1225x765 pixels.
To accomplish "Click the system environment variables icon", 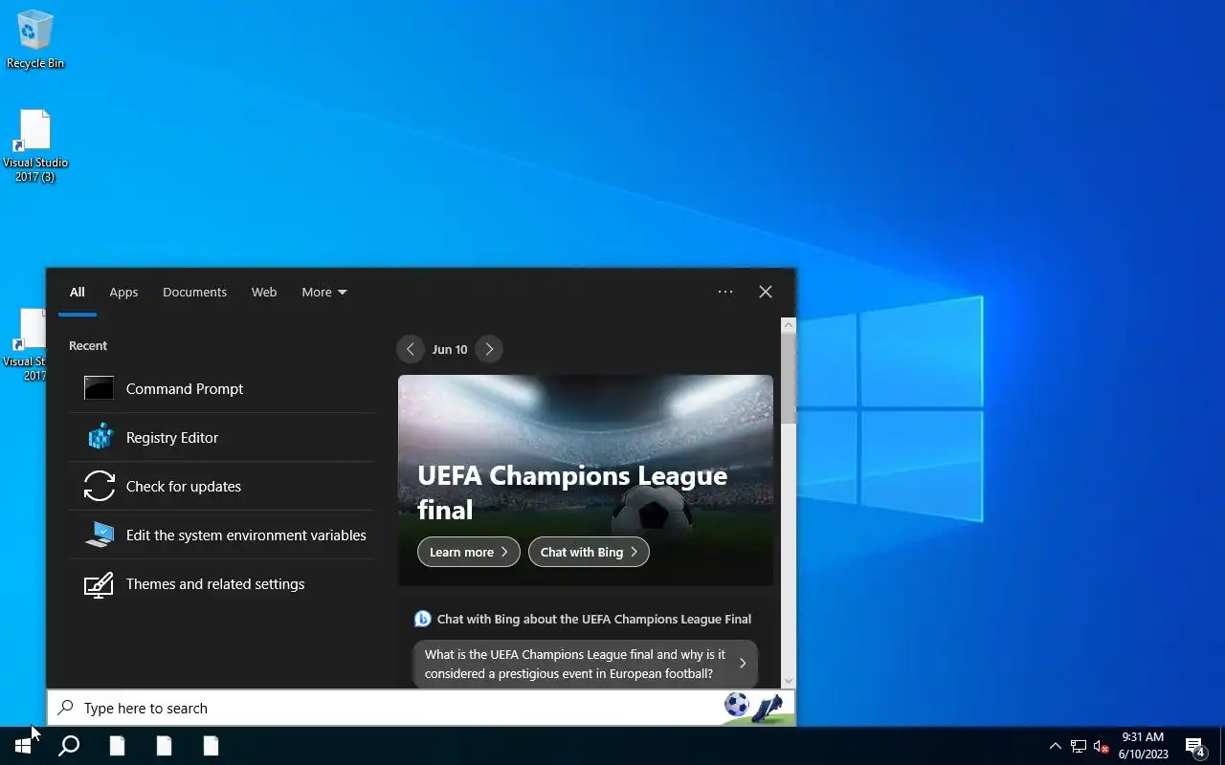I will pyautogui.click(x=100, y=535).
